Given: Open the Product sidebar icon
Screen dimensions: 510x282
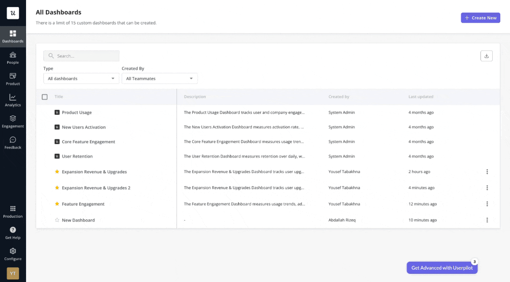Looking at the screenshot, I should [x=13, y=79].
